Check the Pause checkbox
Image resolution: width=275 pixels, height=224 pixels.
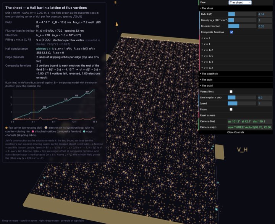click(x=231, y=110)
